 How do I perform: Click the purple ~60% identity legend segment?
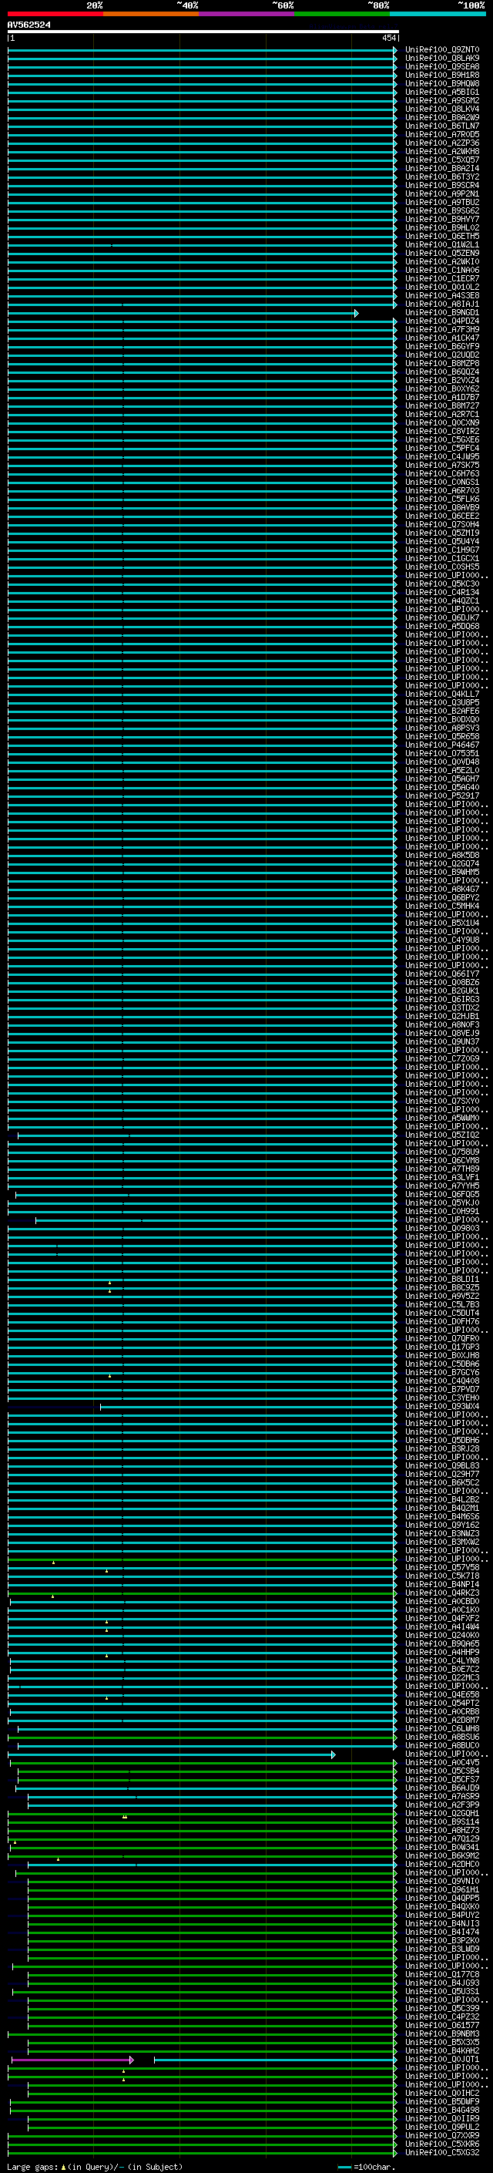click(x=246, y=14)
